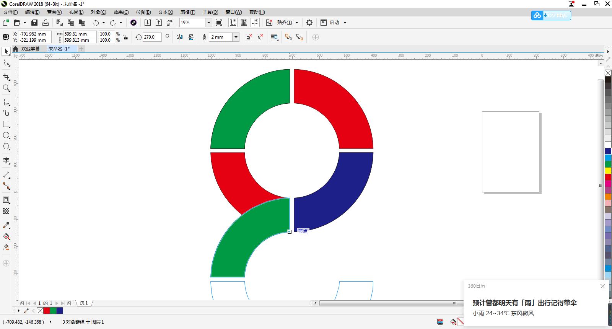Click the 启动 launch button
This screenshot has width=612, height=329.
(x=334, y=23)
